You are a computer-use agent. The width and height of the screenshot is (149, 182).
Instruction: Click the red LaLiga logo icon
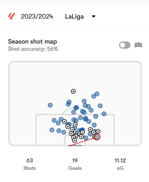pos(11,16)
